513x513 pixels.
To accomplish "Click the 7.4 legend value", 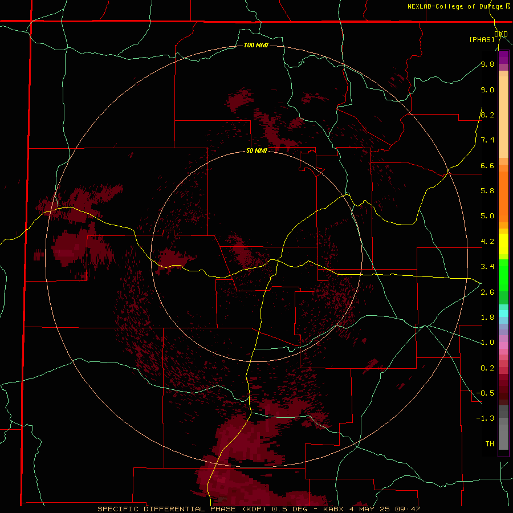I will click(487, 140).
